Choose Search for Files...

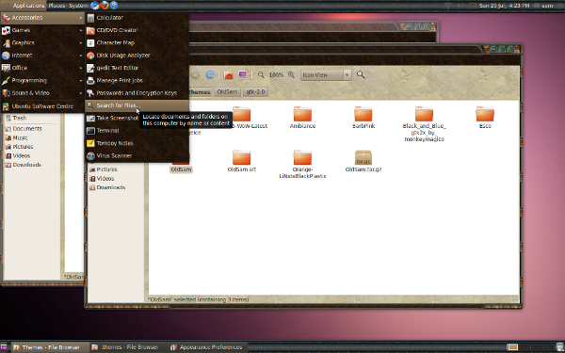[x=137, y=105]
